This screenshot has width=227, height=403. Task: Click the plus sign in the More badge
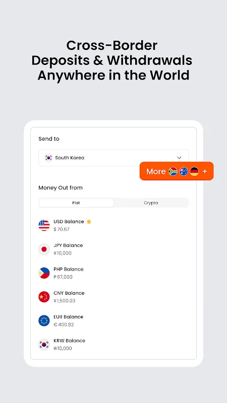tap(205, 171)
